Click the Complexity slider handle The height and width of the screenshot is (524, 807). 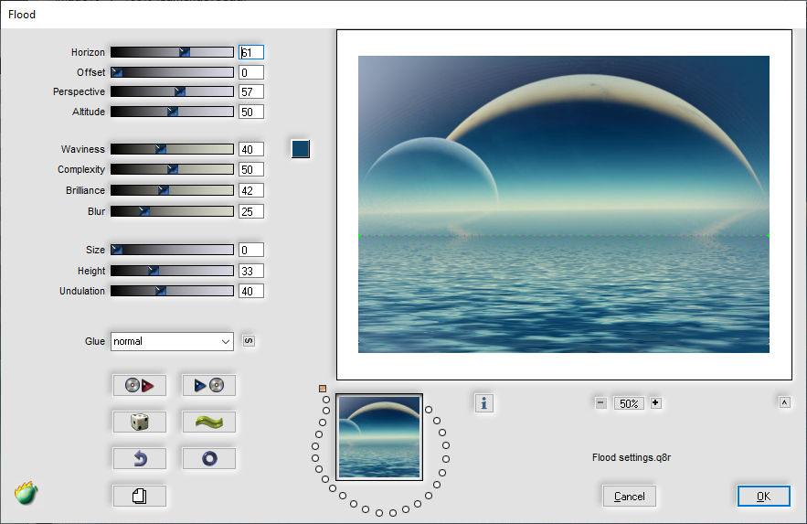click(173, 169)
